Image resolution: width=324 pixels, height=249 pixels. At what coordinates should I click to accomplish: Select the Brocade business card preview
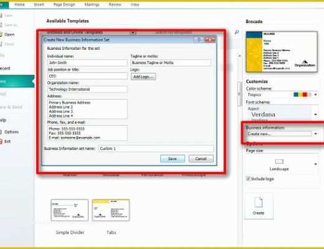coord(282,52)
